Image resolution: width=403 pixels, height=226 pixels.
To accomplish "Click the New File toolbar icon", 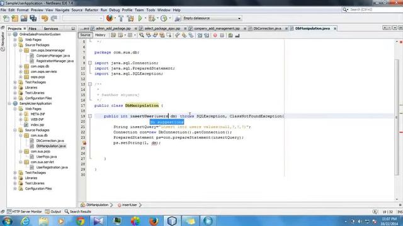I will (6, 18).
